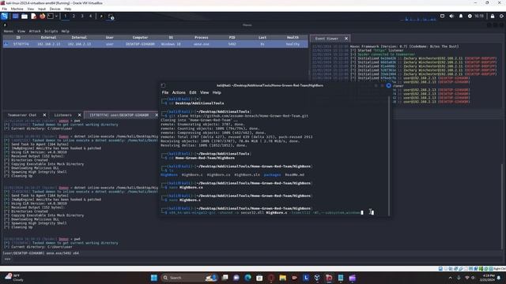Open Microsoft Edge from Windows taskbar
The height and width of the screenshot is (284, 506).
click(x=247, y=278)
